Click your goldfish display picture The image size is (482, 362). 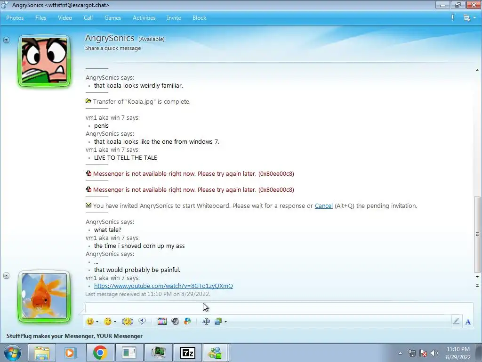click(x=44, y=296)
